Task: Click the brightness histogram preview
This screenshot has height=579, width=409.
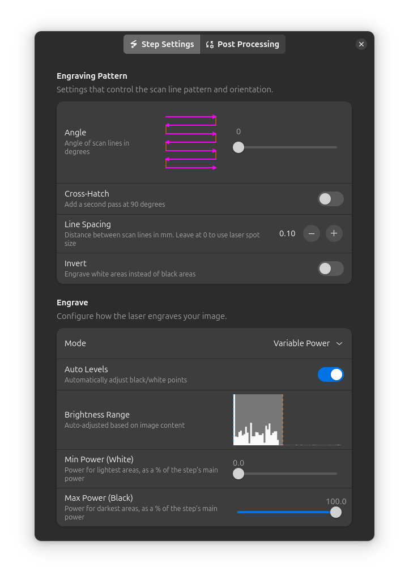Action: click(258, 419)
